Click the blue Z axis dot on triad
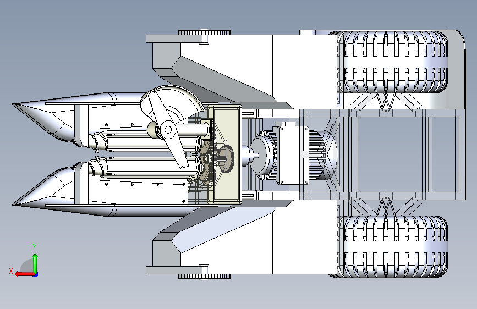Viewport: 477px width, 309px height. coord(36,274)
